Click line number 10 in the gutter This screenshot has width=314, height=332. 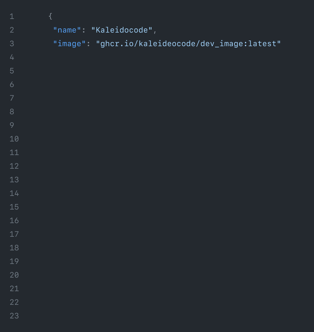point(14,139)
